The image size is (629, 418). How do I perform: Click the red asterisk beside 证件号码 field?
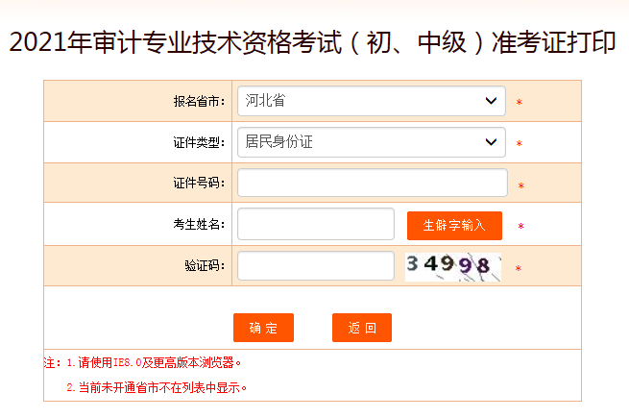[x=521, y=185]
